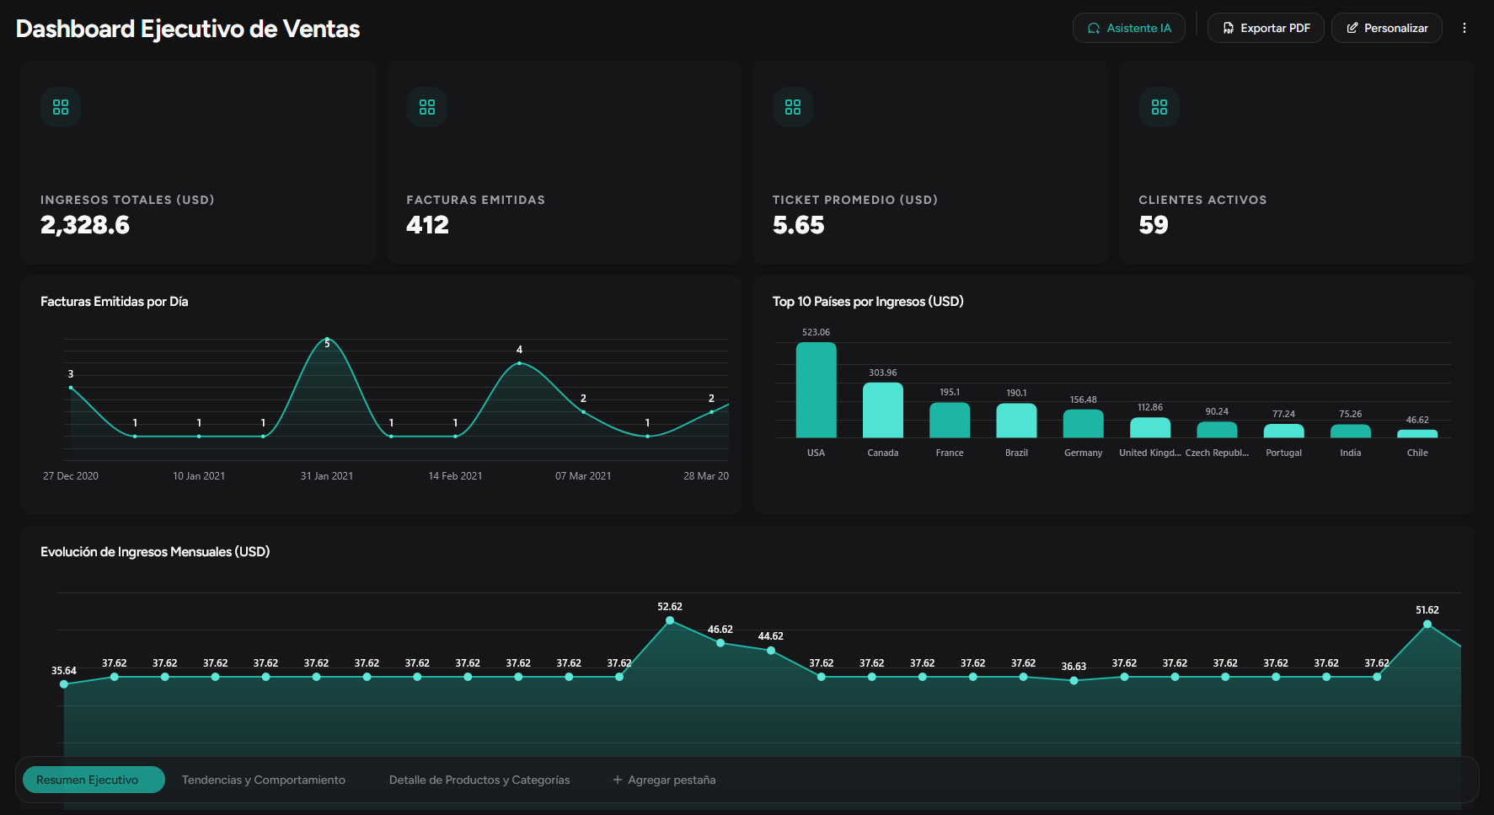Click the point labeled 4 in daily invoices
This screenshot has width=1494, height=815.
pos(519,363)
